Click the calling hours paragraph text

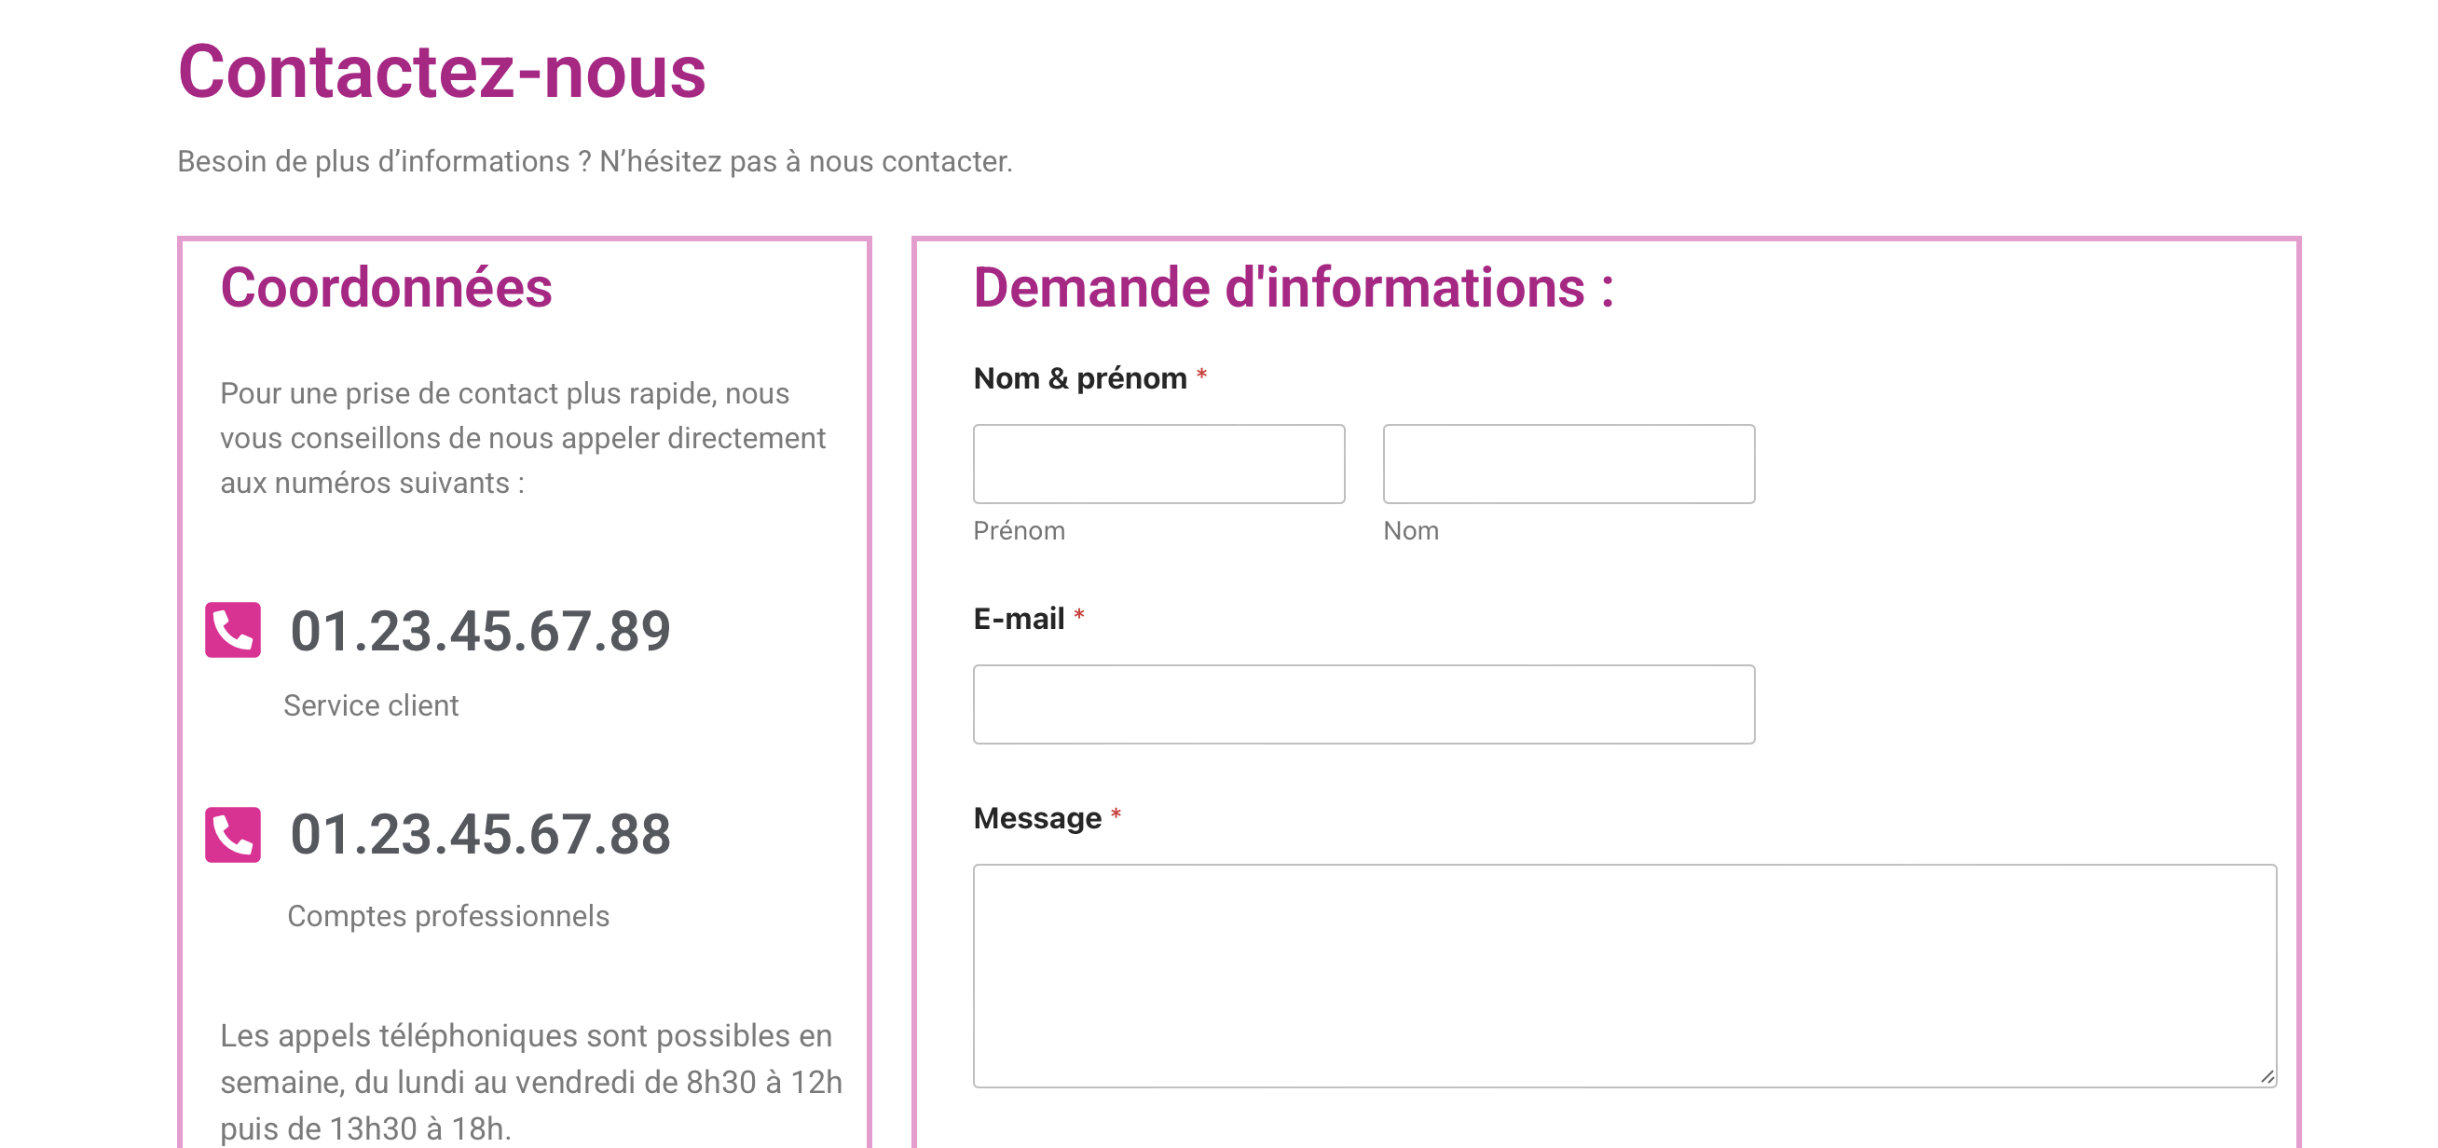[x=530, y=1082]
